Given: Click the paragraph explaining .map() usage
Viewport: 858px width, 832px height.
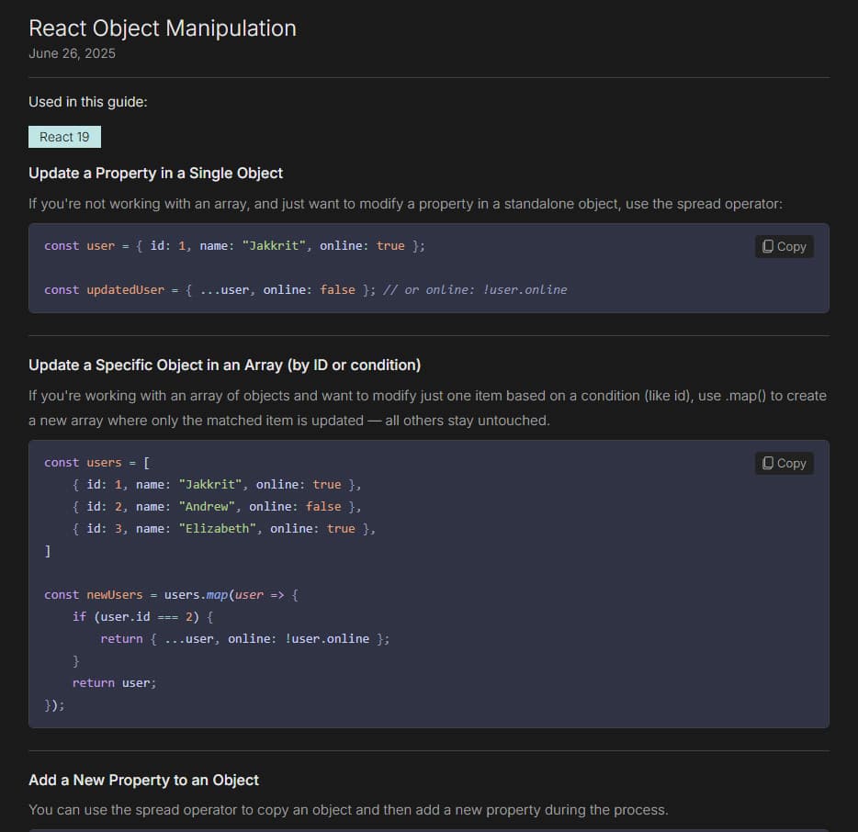Looking at the screenshot, I should 427,408.
